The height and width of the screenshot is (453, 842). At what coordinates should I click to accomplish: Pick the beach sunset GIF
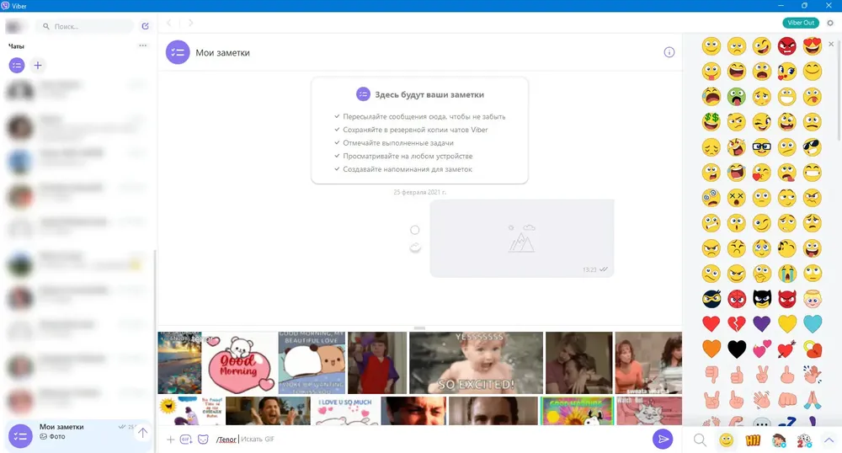tap(180, 363)
